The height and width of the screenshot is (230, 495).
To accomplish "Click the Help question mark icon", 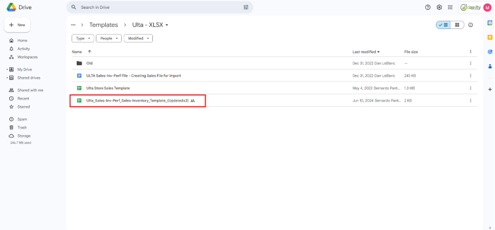I will click(428, 8).
